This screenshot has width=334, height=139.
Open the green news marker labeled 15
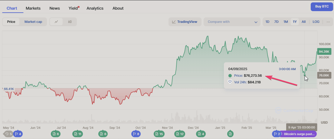point(159,134)
